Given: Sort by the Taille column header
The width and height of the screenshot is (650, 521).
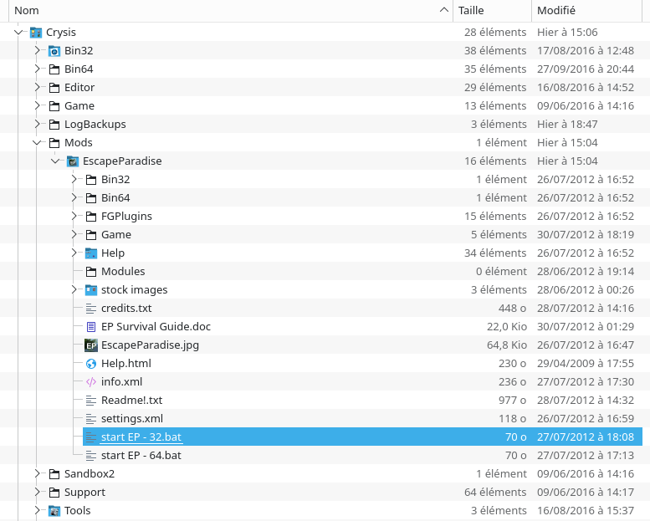Looking at the screenshot, I should (492, 10).
